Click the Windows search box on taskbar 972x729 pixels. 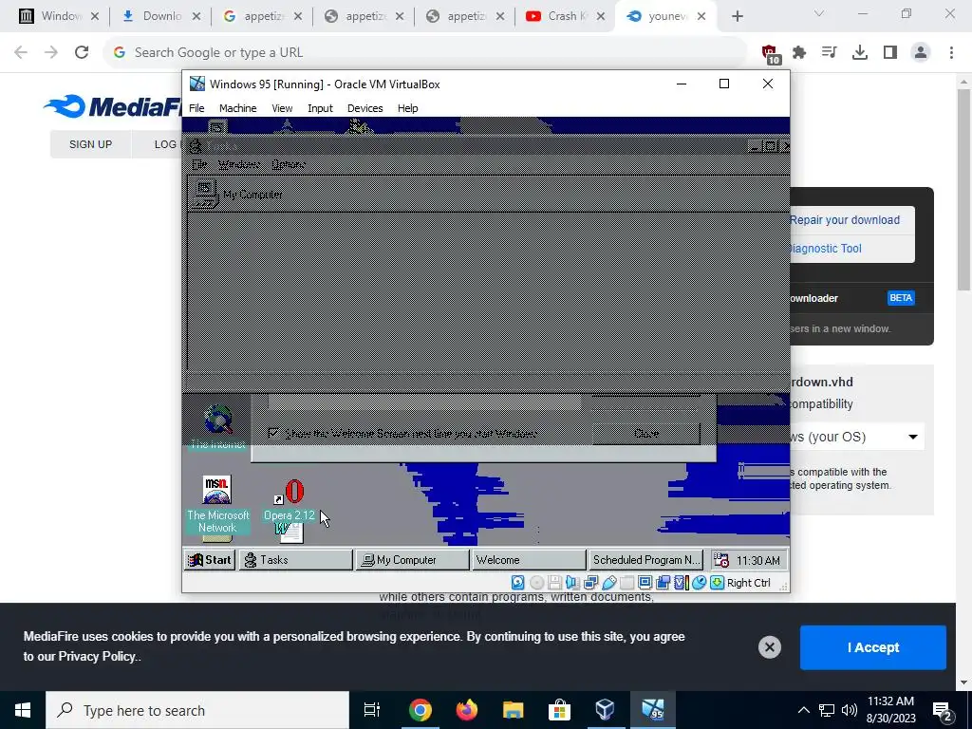click(197, 710)
